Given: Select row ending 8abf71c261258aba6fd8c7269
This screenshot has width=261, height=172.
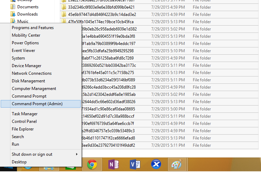Looking at the screenshot, I should coord(170,58).
